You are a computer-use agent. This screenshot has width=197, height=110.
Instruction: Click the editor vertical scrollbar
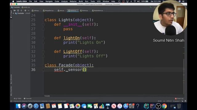[x=184, y=76]
